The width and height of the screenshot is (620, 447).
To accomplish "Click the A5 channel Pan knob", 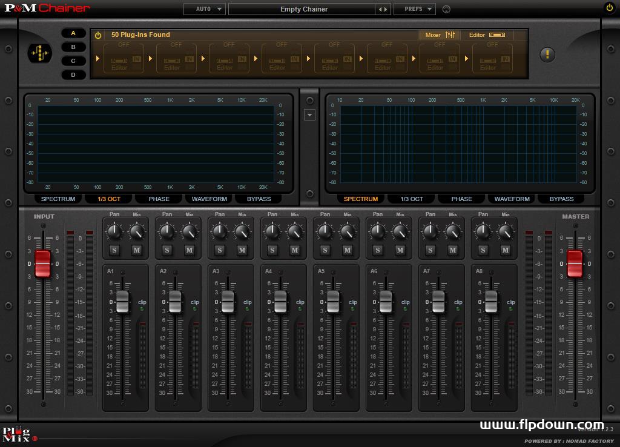I will pyautogui.click(x=325, y=231).
